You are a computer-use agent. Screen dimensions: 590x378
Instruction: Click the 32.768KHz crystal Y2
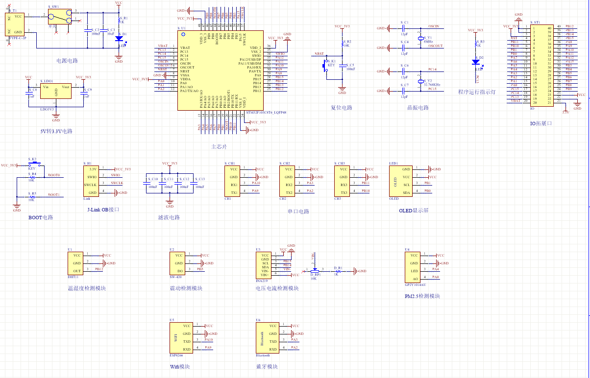tap(420, 81)
